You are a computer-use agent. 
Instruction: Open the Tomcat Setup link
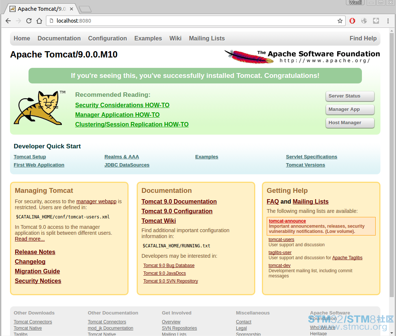30,157
